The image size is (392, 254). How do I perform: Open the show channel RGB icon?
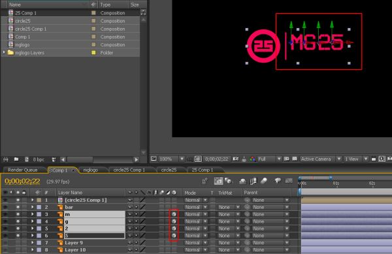253,159
